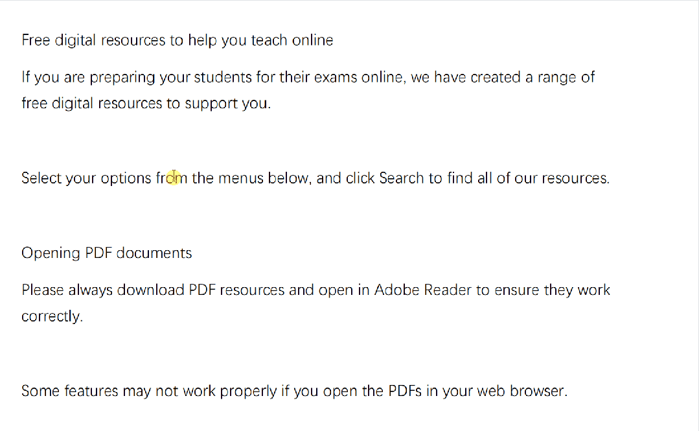The height and width of the screenshot is (431, 699).
Task: Click the yellow-highlighted word "from"
Action: click(172, 178)
